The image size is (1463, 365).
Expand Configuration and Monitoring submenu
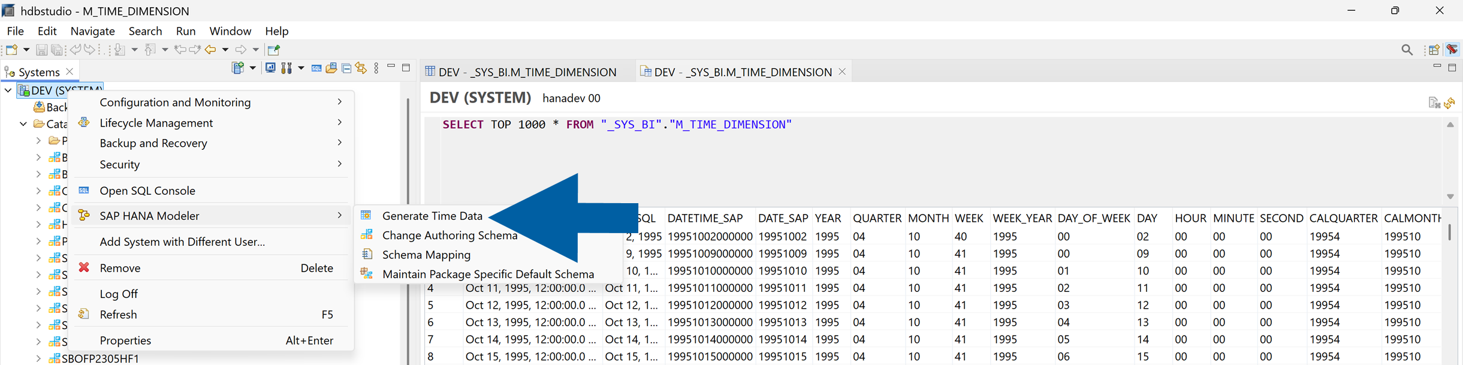(x=211, y=102)
